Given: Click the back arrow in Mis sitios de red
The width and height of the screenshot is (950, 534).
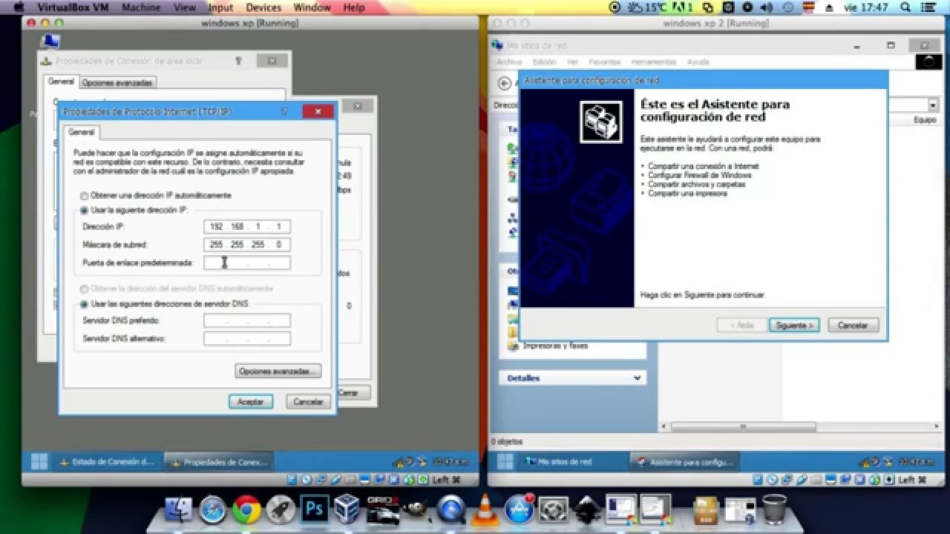Looking at the screenshot, I should click(x=505, y=83).
